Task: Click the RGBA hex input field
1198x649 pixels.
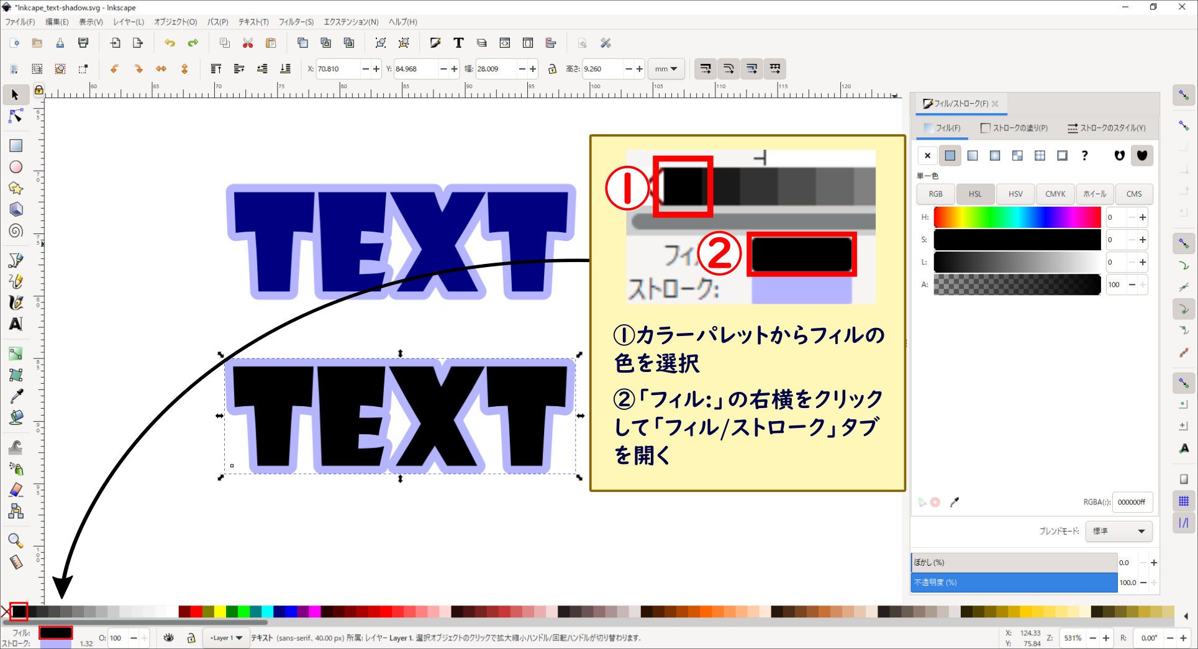Action: 1132,502
